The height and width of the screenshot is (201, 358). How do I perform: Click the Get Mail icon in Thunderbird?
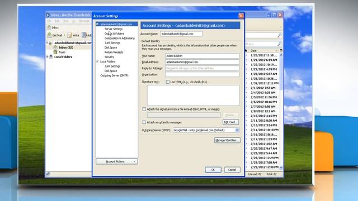[50, 35]
